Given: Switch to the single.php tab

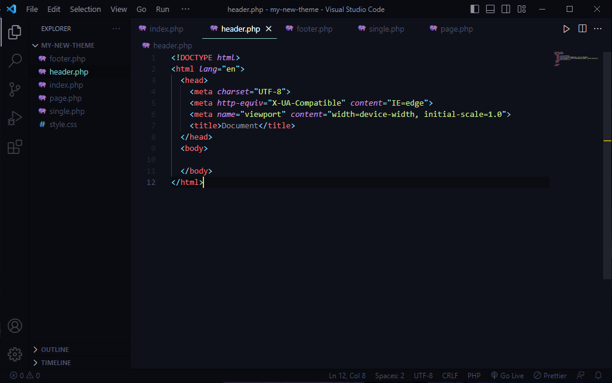Looking at the screenshot, I should point(387,29).
